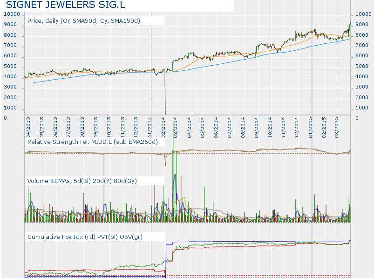Screen dimensions: 374x279
Task: Click the 10/2013 date axis label
Action: 109,128
